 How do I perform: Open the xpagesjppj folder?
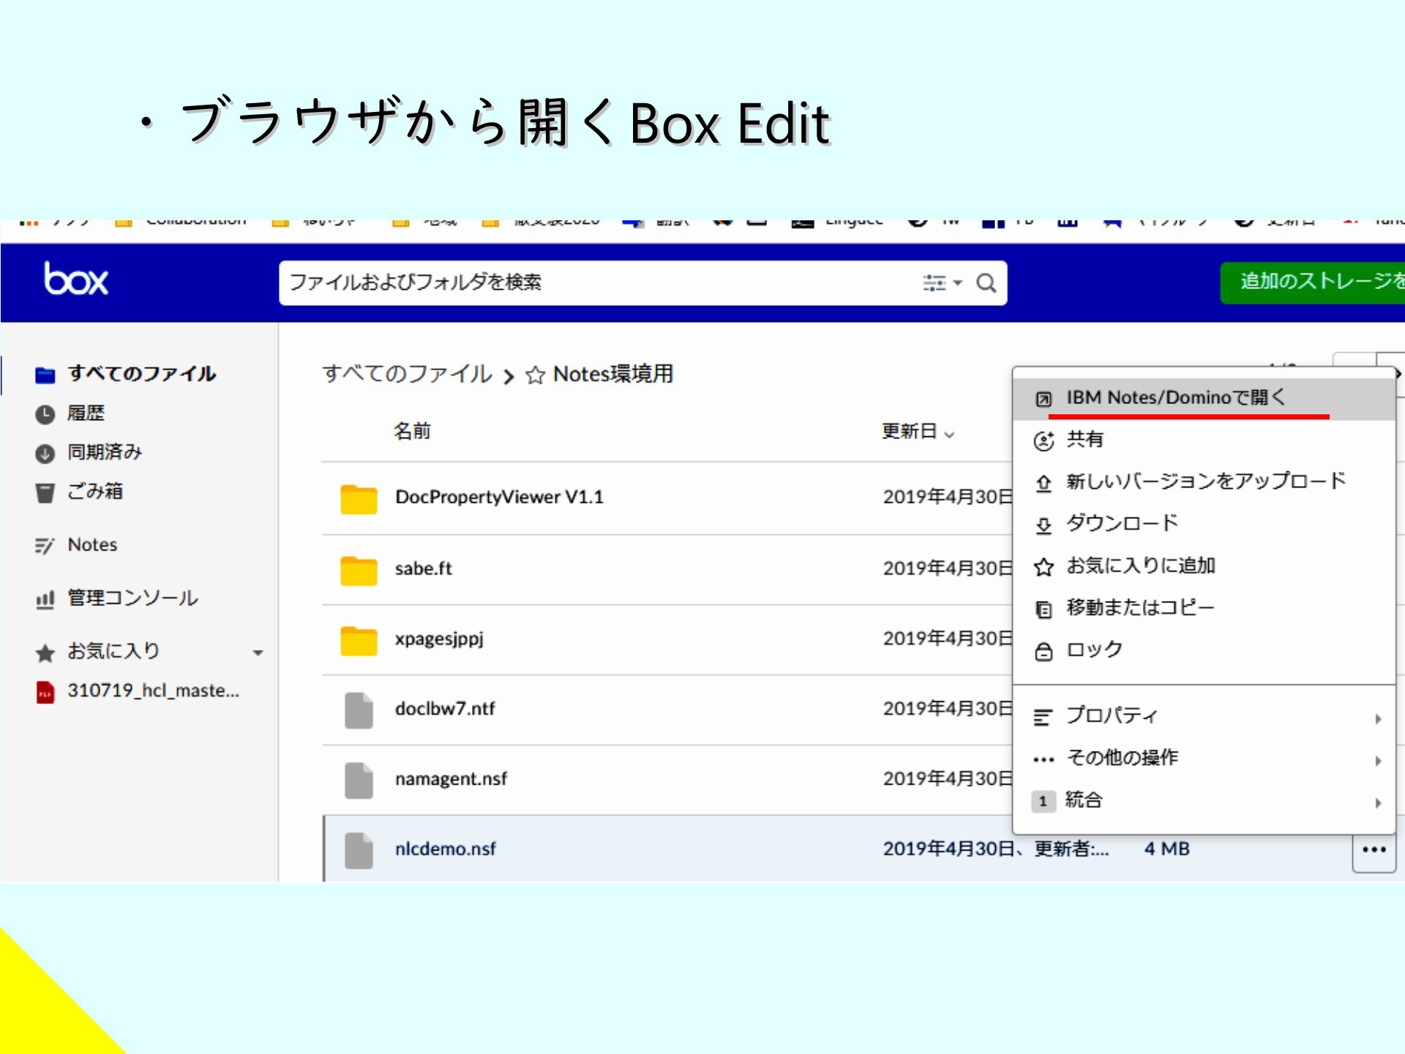click(x=439, y=639)
